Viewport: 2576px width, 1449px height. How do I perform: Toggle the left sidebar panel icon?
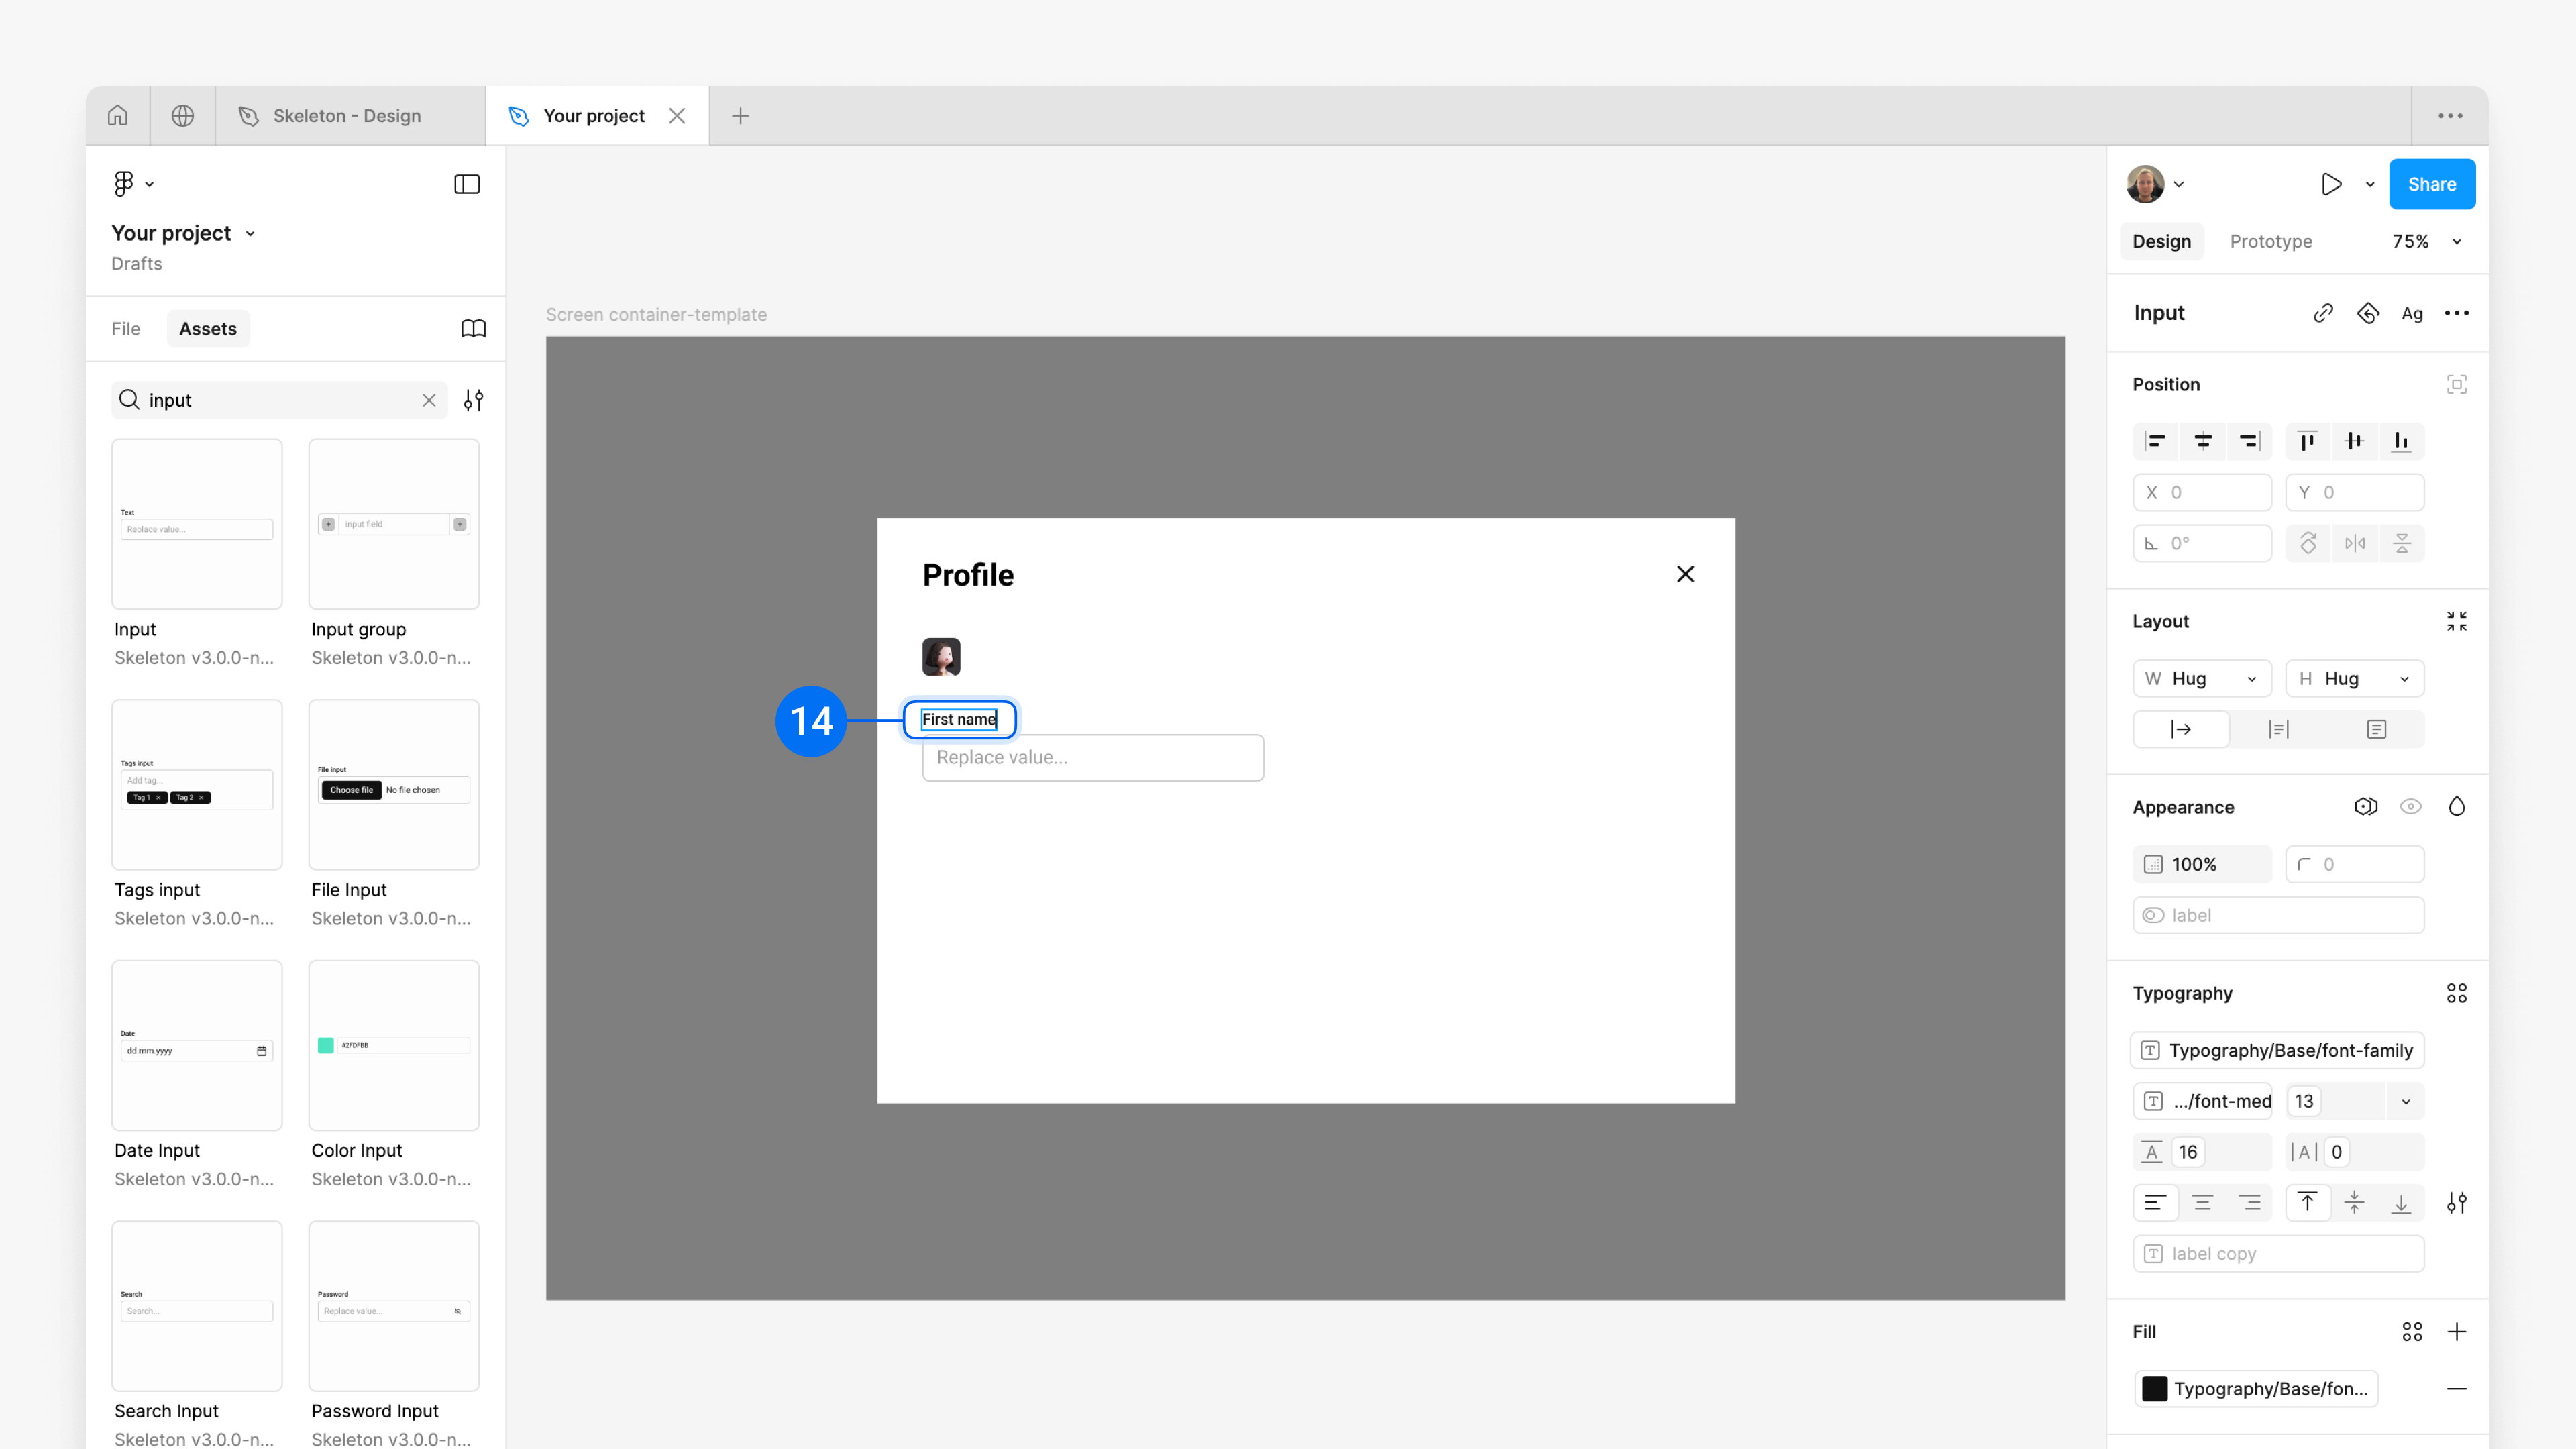pos(467,184)
